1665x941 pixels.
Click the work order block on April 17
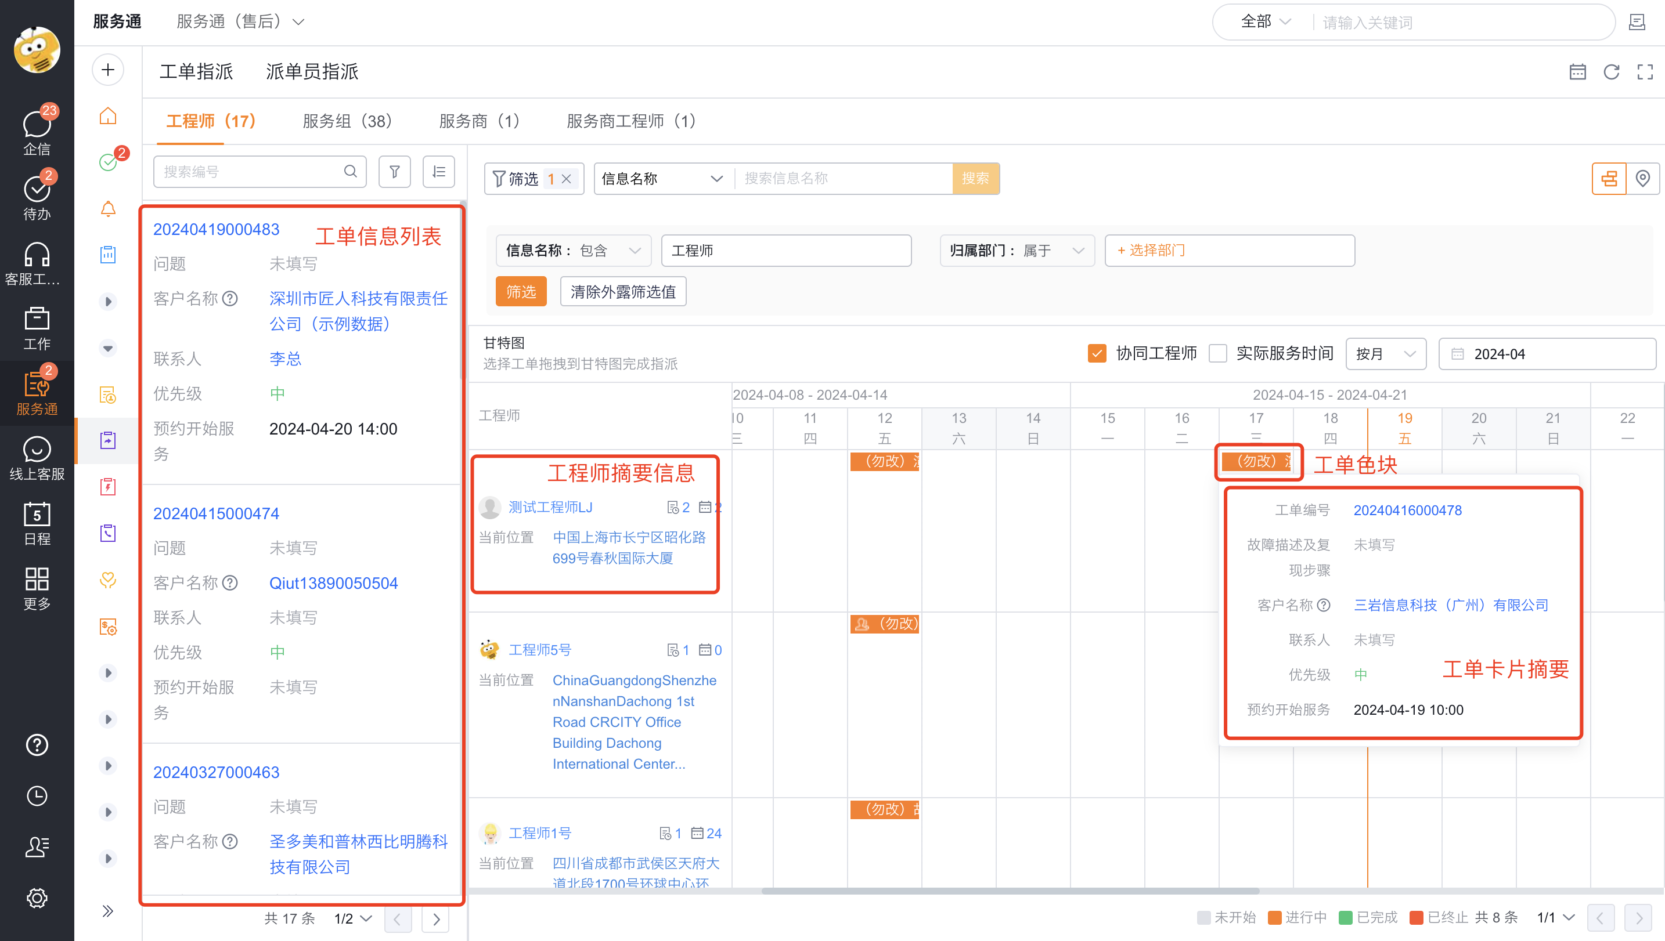1256,461
